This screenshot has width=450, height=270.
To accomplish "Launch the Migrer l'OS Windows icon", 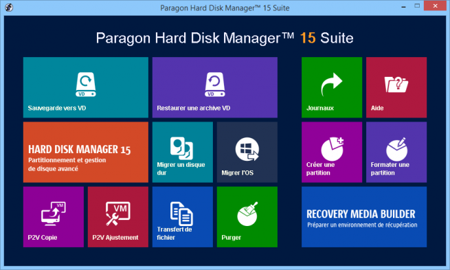I will [247, 149].
